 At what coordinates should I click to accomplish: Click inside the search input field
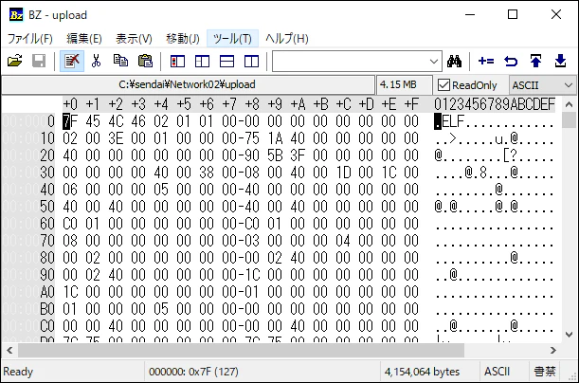(350, 62)
